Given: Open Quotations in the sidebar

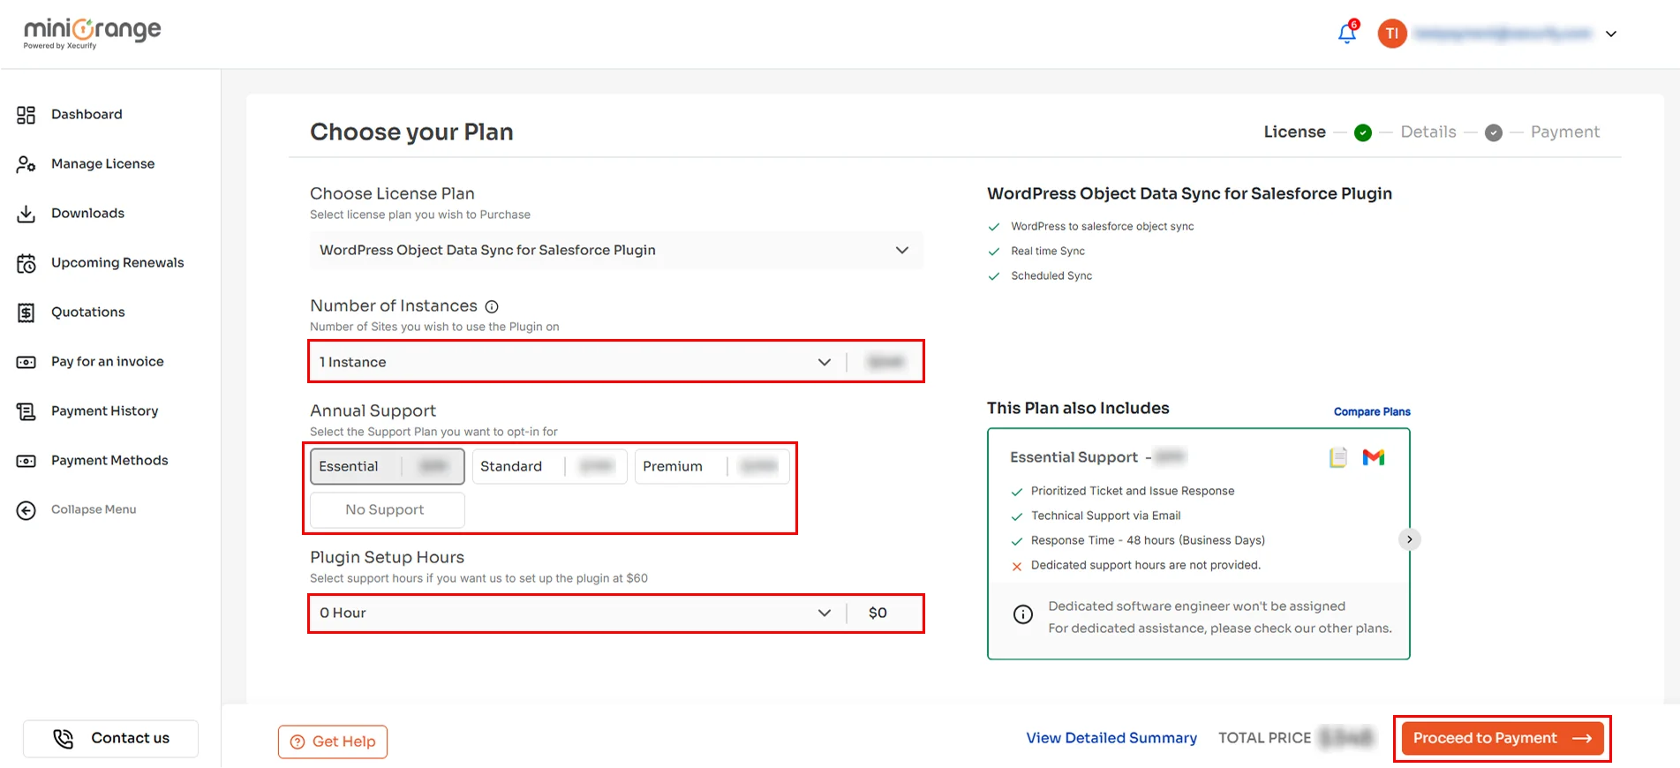Looking at the screenshot, I should 87,312.
